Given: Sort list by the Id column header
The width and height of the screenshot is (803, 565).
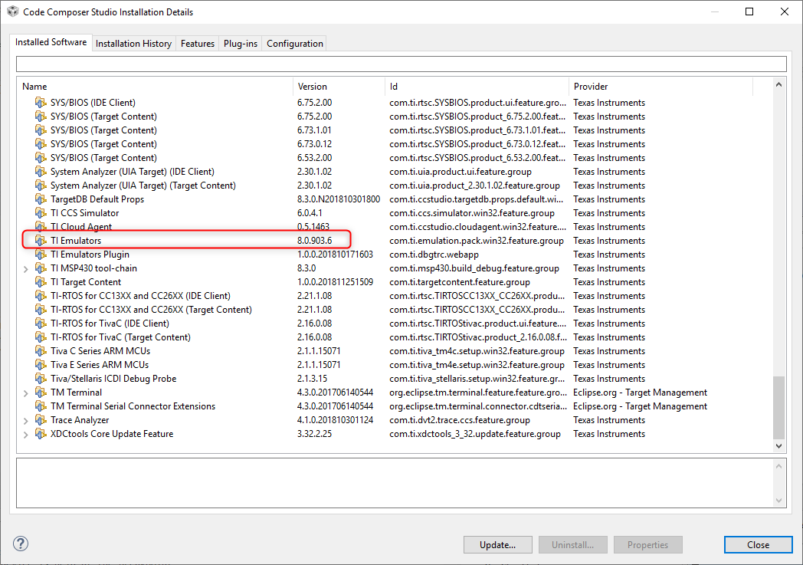Looking at the screenshot, I should point(477,87).
